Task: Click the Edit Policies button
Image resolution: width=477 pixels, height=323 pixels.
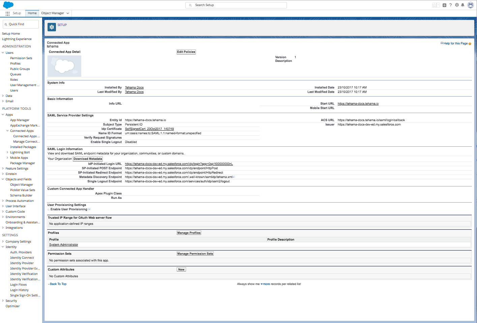Action: [186, 52]
